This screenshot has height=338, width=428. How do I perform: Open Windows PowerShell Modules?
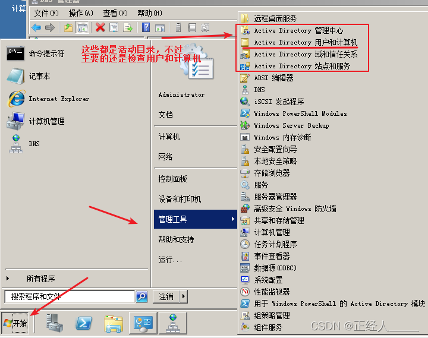(x=294, y=113)
